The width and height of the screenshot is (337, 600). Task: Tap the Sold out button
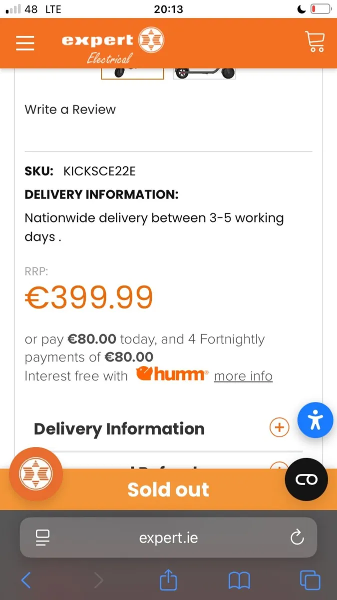(168, 489)
